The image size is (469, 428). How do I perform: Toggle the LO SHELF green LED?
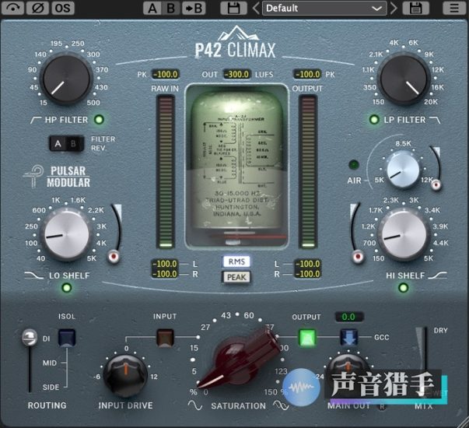tap(66, 288)
